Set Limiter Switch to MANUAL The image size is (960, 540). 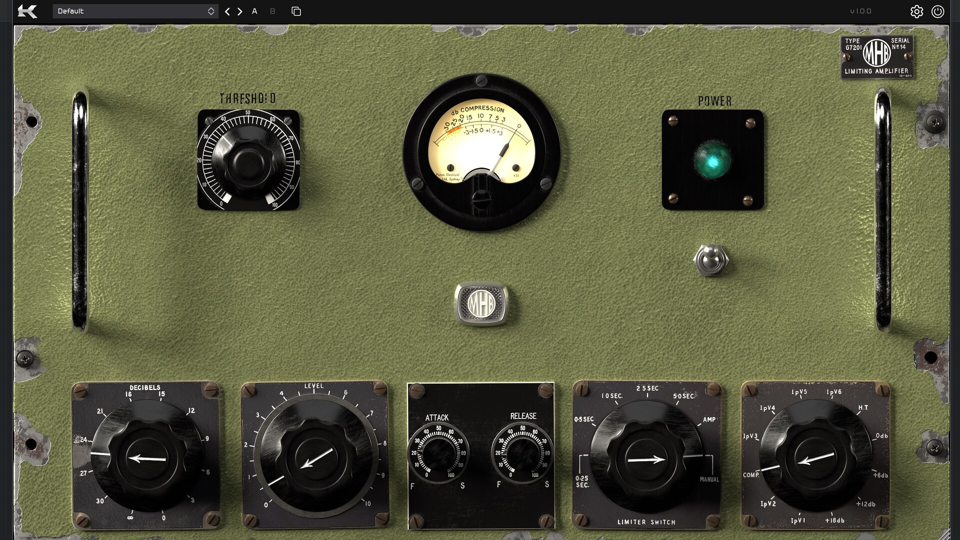709,479
